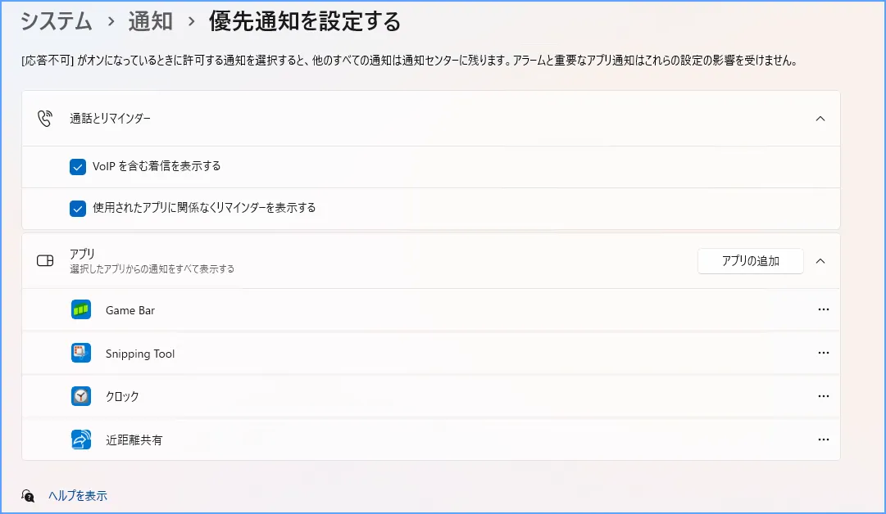Image resolution: width=886 pixels, height=514 pixels.
Task: Click the アプリ section icon
Action: click(x=45, y=260)
